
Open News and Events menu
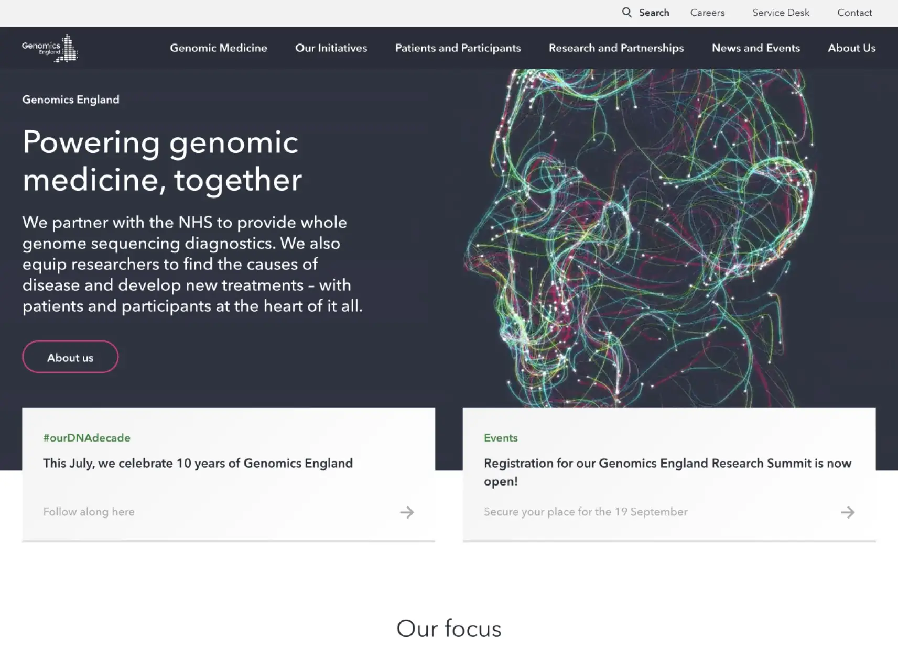click(x=755, y=48)
